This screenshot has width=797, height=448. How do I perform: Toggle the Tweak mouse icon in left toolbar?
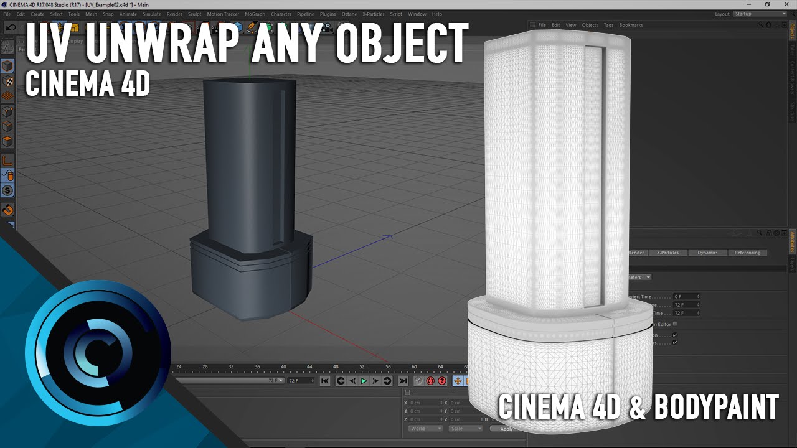(x=7, y=175)
